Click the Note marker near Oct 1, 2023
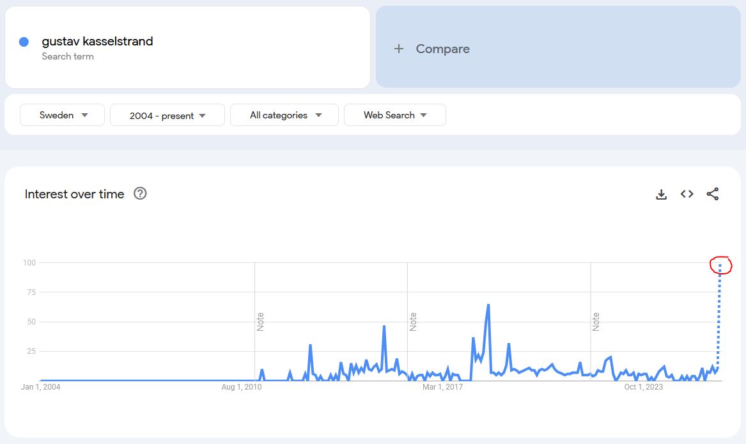 [596, 322]
